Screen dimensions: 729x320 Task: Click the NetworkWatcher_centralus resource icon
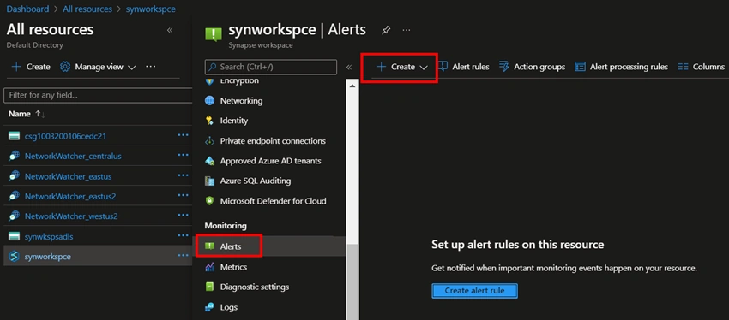point(15,157)
